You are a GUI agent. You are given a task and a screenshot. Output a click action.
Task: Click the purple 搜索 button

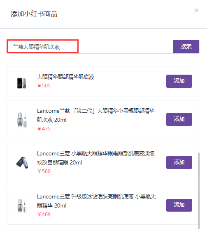click(x=186, y=47)
